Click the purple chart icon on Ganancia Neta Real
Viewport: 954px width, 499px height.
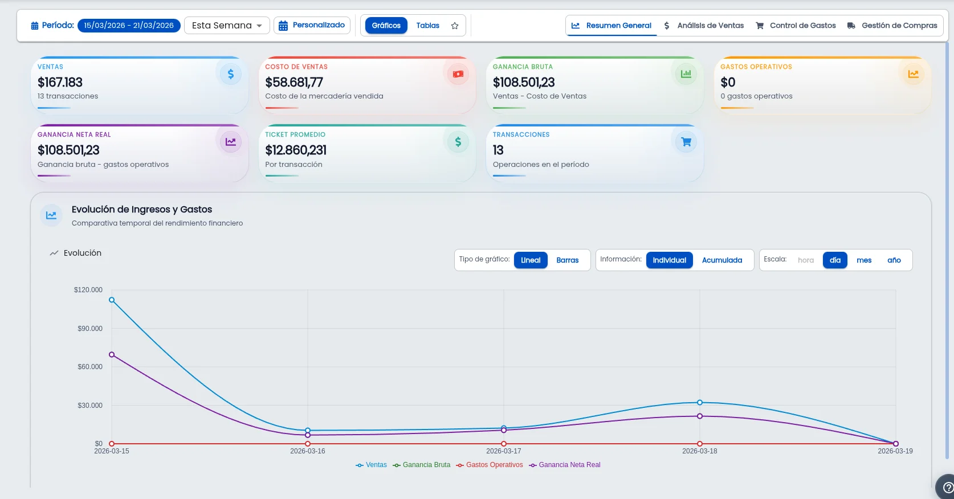click(230, 142)
